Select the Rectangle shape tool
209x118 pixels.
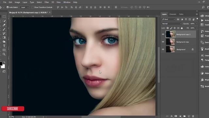click(x=4, y=50)
